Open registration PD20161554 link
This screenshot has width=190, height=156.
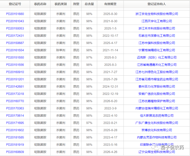pos(15,50)
